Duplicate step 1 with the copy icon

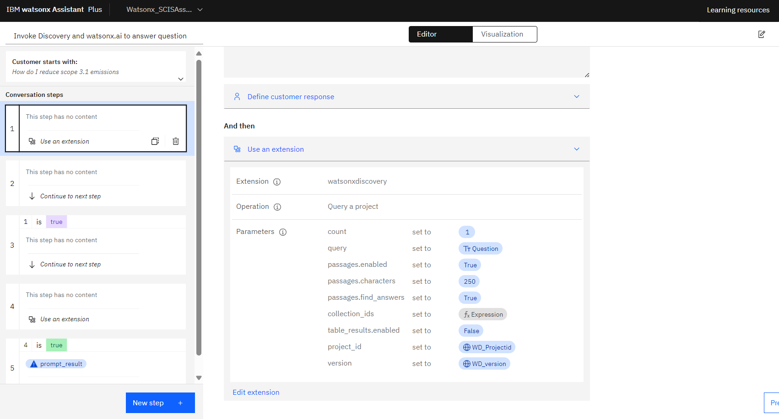[x=155, y=141]
